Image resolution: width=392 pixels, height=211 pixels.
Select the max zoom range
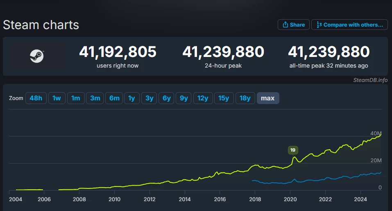click(268, 98)
